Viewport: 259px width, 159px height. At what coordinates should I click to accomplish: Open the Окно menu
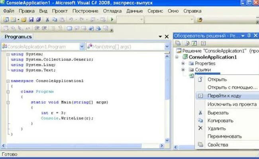click(173, 11)
